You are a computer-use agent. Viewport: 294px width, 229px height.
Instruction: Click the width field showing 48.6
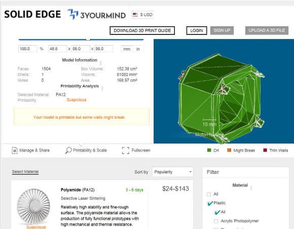[x=57, y=49]
